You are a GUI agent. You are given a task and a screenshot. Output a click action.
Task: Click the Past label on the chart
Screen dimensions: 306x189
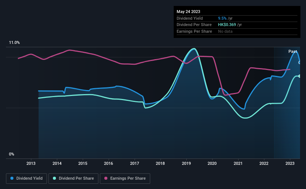click(x=293, y=51)
